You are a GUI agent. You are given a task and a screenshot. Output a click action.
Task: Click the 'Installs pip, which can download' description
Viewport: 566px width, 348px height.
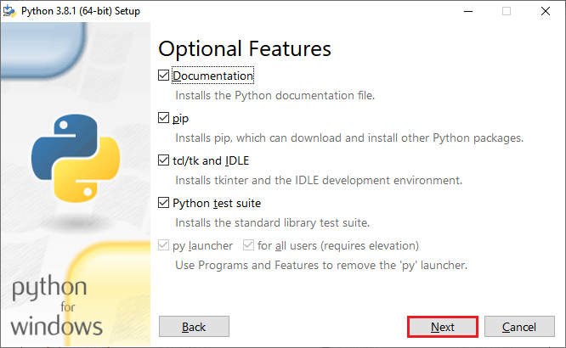[x=348, y=138]
